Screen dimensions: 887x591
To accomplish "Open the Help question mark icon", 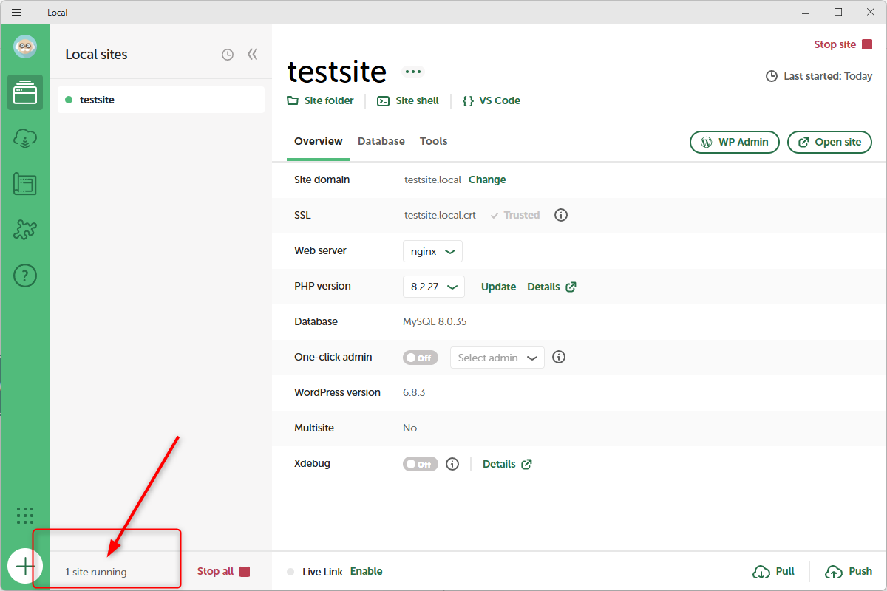I will tap(25, 276).
